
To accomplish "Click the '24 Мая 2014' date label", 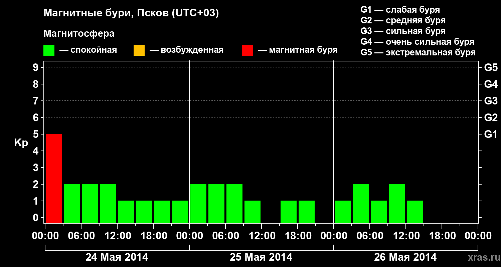I will (x=117, y=257).
